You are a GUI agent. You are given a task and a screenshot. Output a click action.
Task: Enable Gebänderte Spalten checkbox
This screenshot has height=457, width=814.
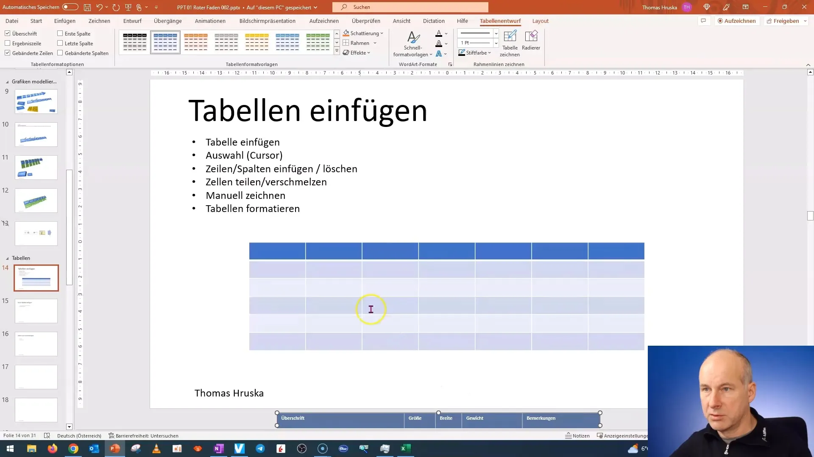pos(60,53)
